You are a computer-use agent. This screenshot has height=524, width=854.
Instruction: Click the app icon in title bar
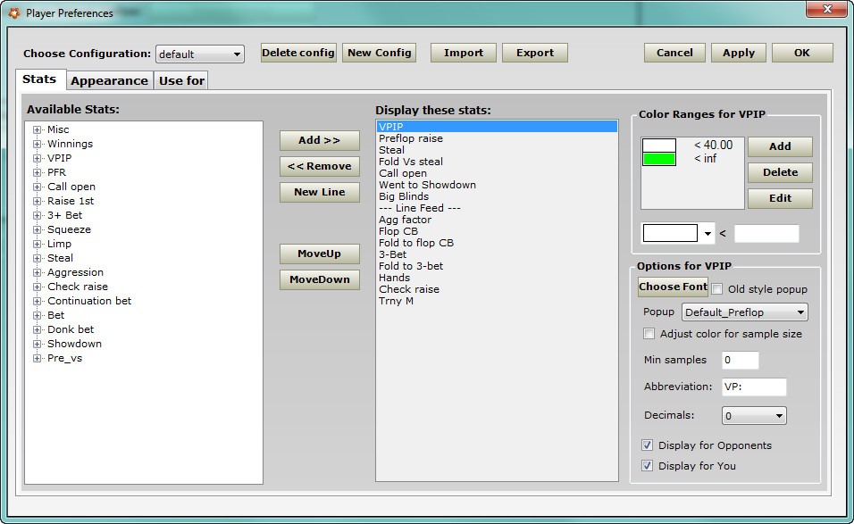[14, 12]
